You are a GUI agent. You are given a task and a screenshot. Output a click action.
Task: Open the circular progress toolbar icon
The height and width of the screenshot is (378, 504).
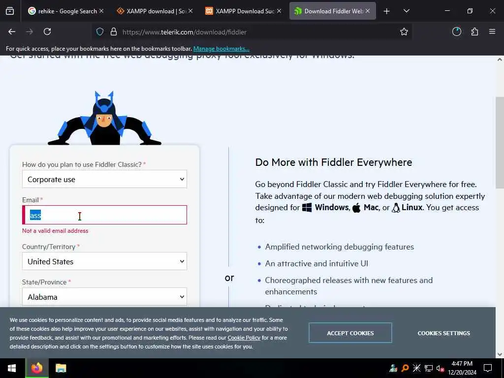point(457,31)
